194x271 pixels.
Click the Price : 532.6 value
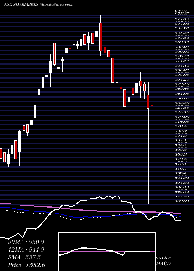(26, 265)
